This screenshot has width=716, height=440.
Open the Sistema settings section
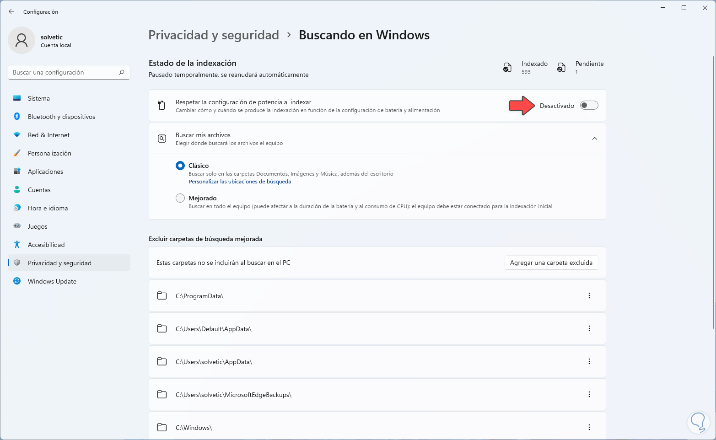coord(39,98)
